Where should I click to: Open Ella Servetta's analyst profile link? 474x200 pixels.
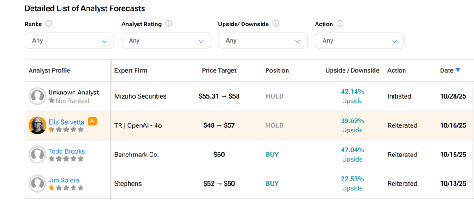(x=66, y=122)
